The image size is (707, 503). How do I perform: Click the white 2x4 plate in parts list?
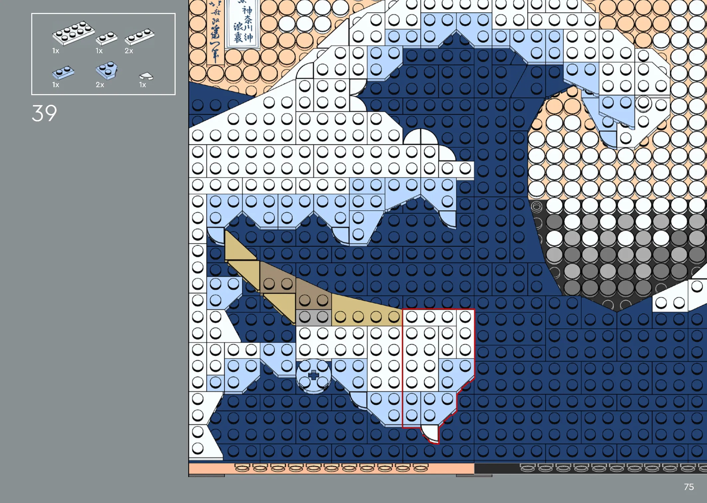point(73,33)
